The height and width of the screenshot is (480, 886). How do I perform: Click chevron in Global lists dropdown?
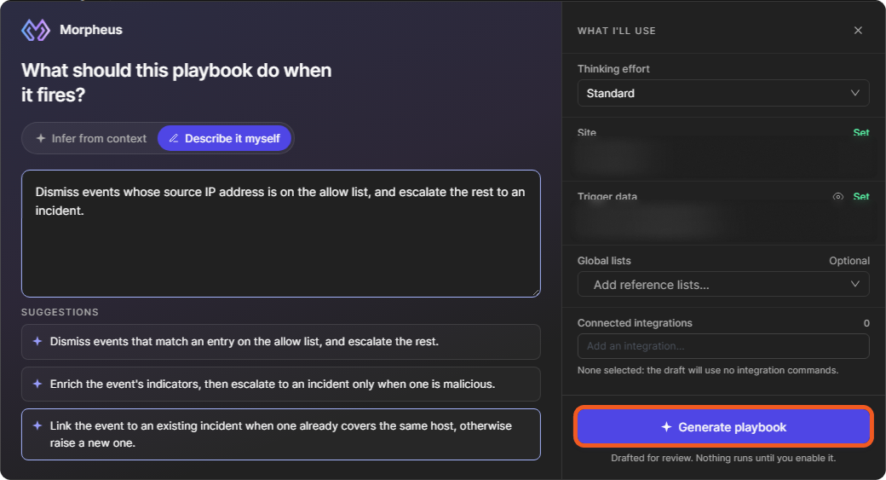855,284
